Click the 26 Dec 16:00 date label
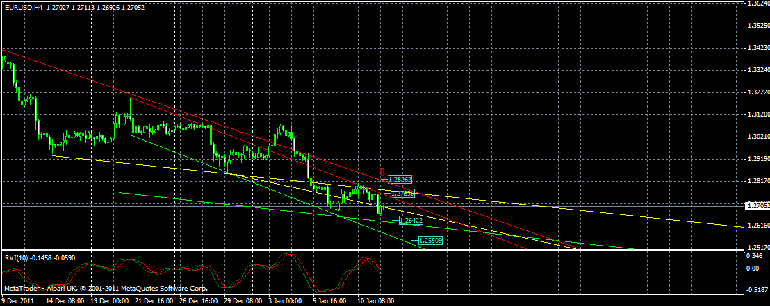The height and width of the screenshot is (306, 770). point(197,300)
